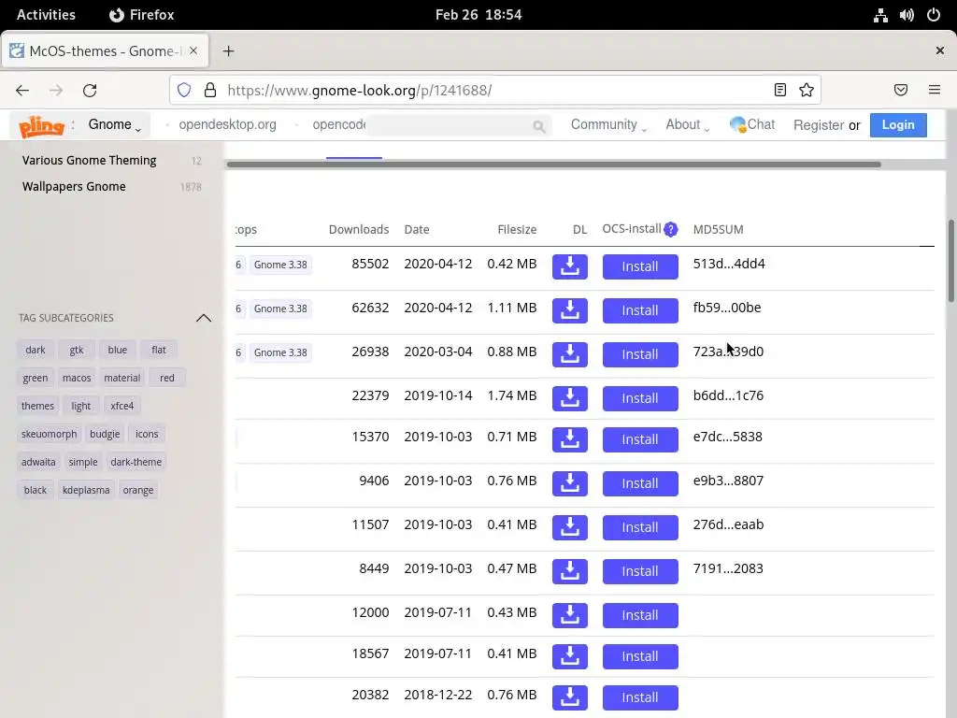Click the Pling logo
The height and width of the screenshot is (718, 957).
[x=41, y=126]
